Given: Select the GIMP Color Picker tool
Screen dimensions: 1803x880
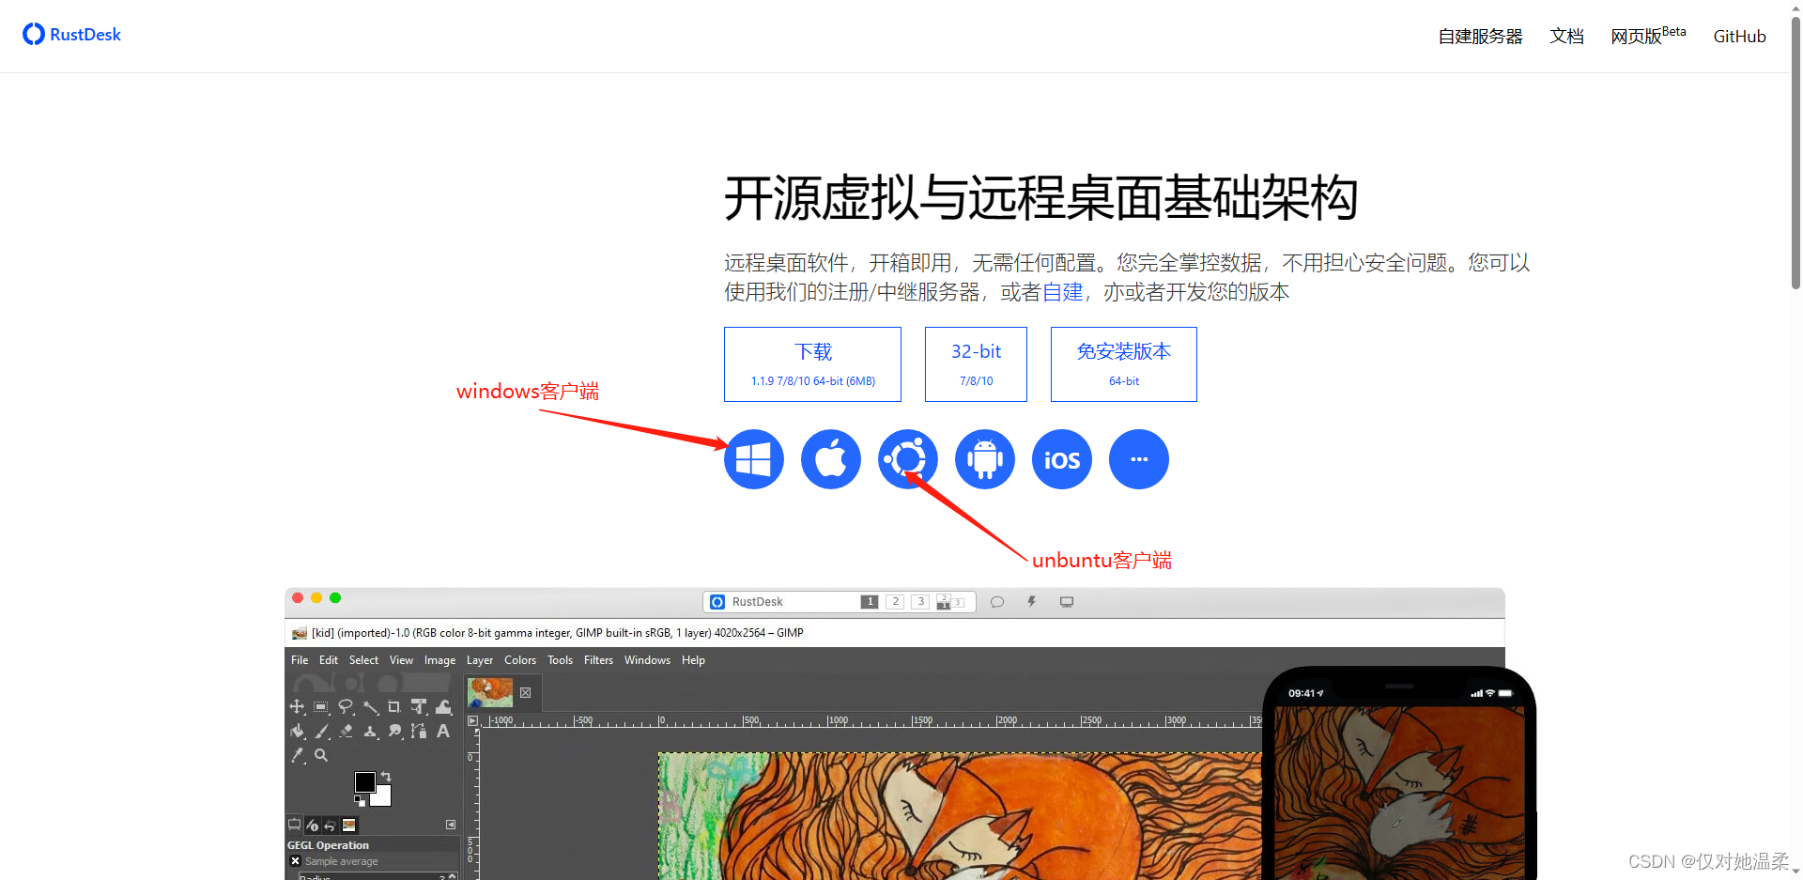Looking at the screenshot, I should [297, 755].
